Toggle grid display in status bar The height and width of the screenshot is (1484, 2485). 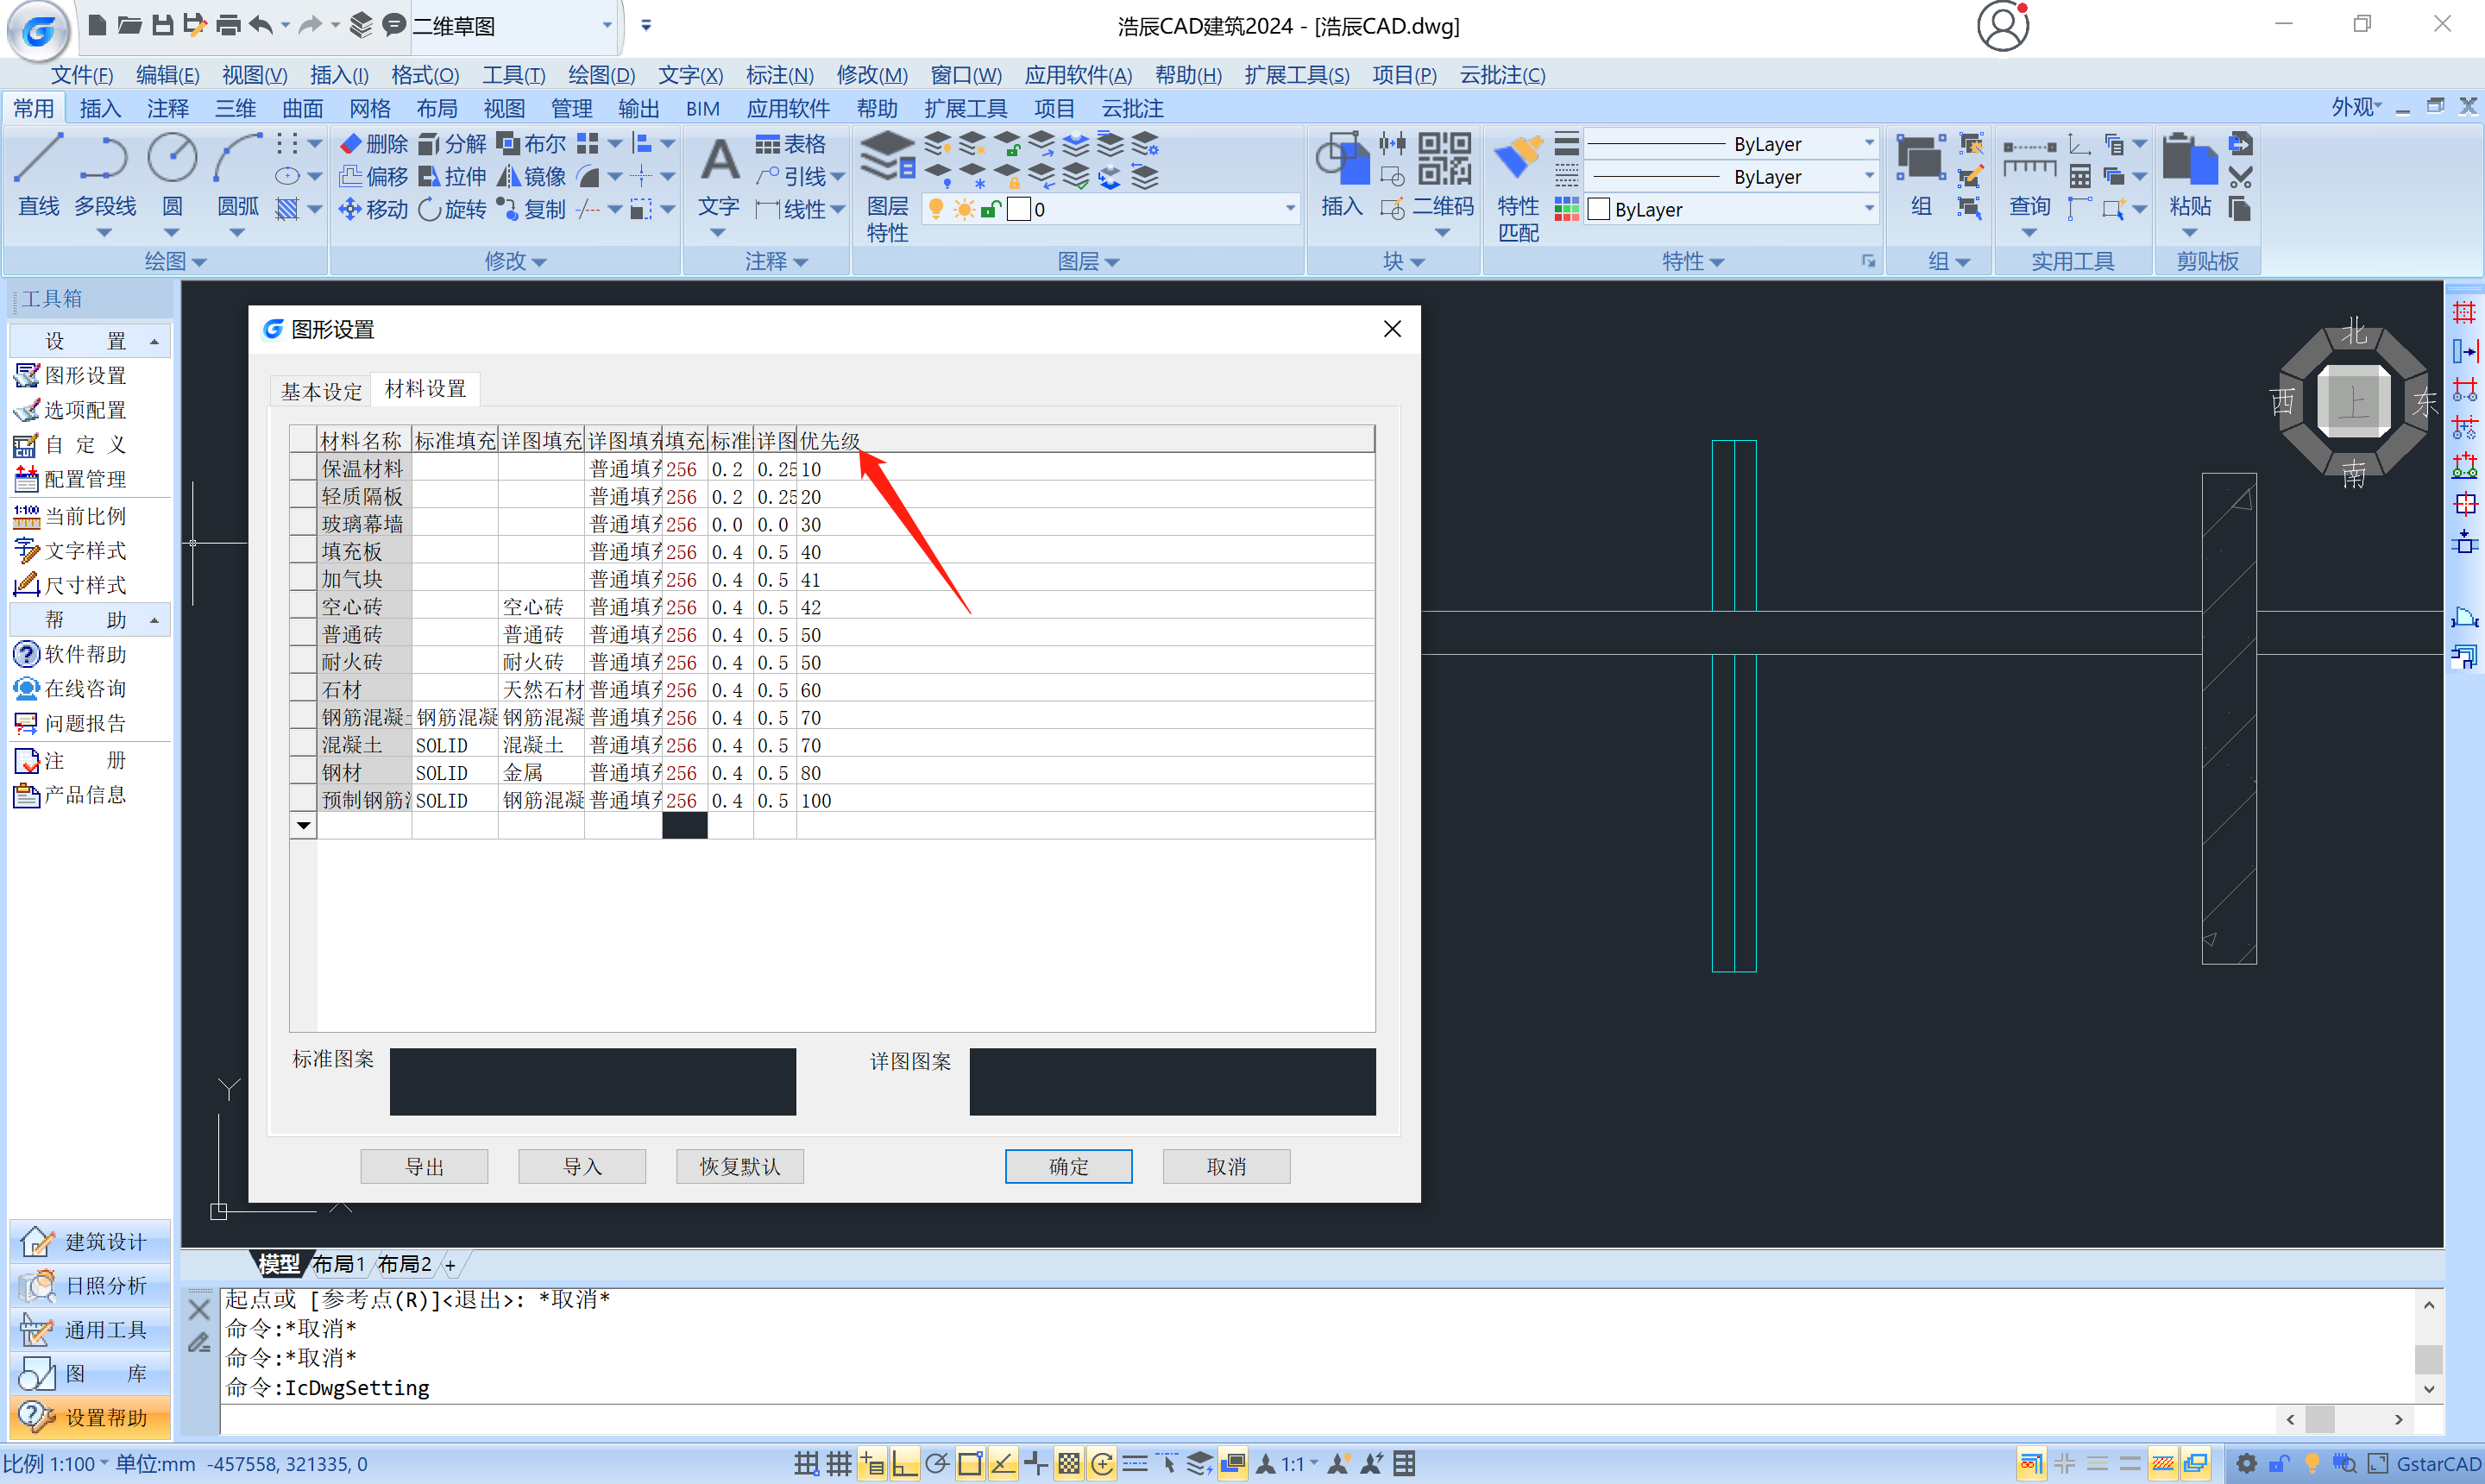point(838,1464)
